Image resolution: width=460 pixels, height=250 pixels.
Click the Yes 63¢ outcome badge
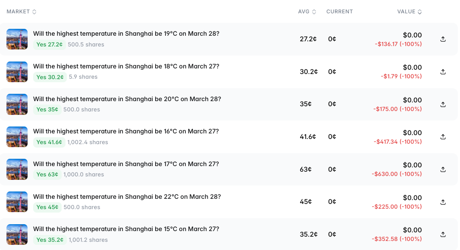pos(47,175)
